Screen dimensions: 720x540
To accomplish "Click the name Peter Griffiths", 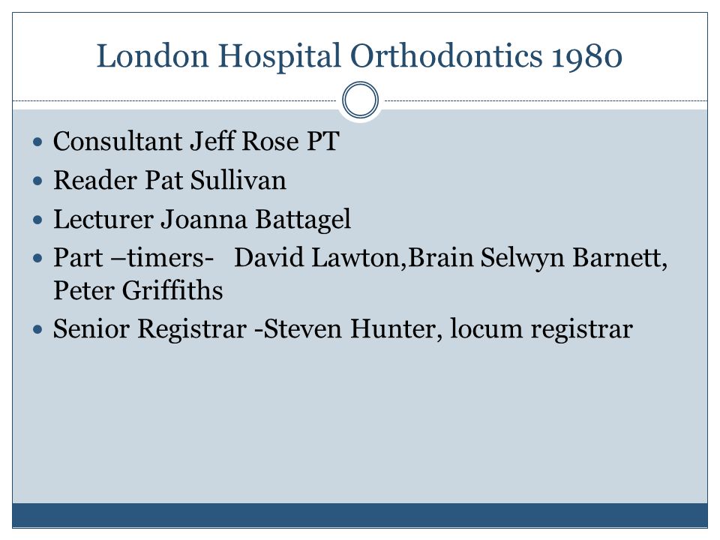I will tap(138, 291).
